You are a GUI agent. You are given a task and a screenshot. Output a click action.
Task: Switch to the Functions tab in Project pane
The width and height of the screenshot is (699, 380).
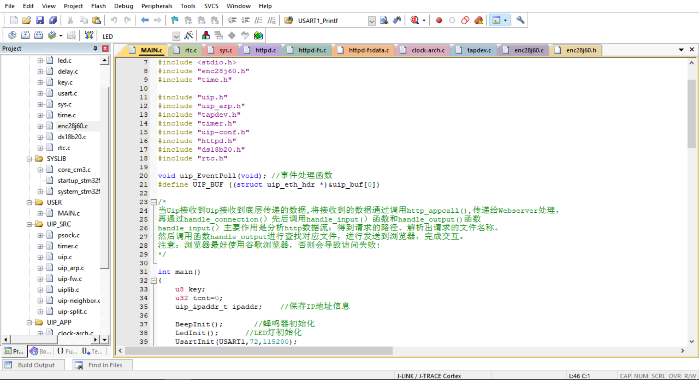pos(67,351)
